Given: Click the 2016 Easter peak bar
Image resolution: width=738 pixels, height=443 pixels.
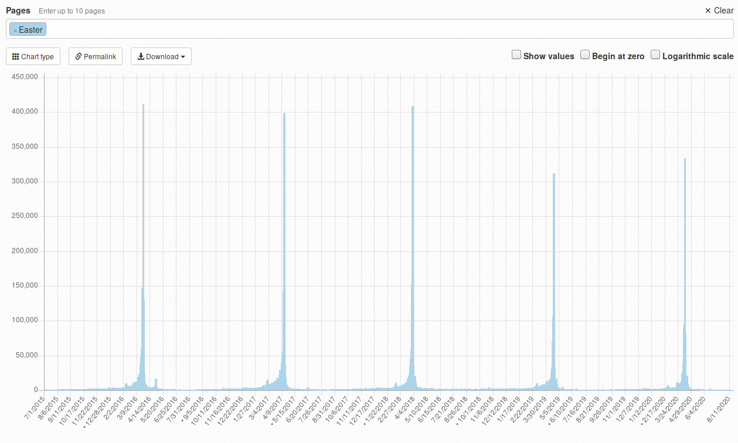Looking at the screenshot, I should click(144, 247).
